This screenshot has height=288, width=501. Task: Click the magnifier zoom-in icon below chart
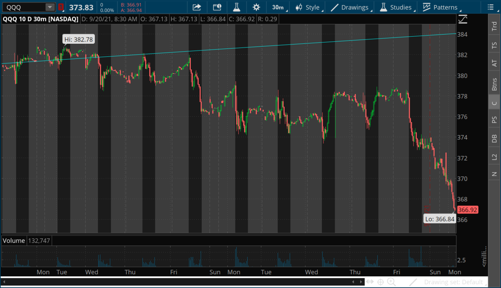pos(391,282)
